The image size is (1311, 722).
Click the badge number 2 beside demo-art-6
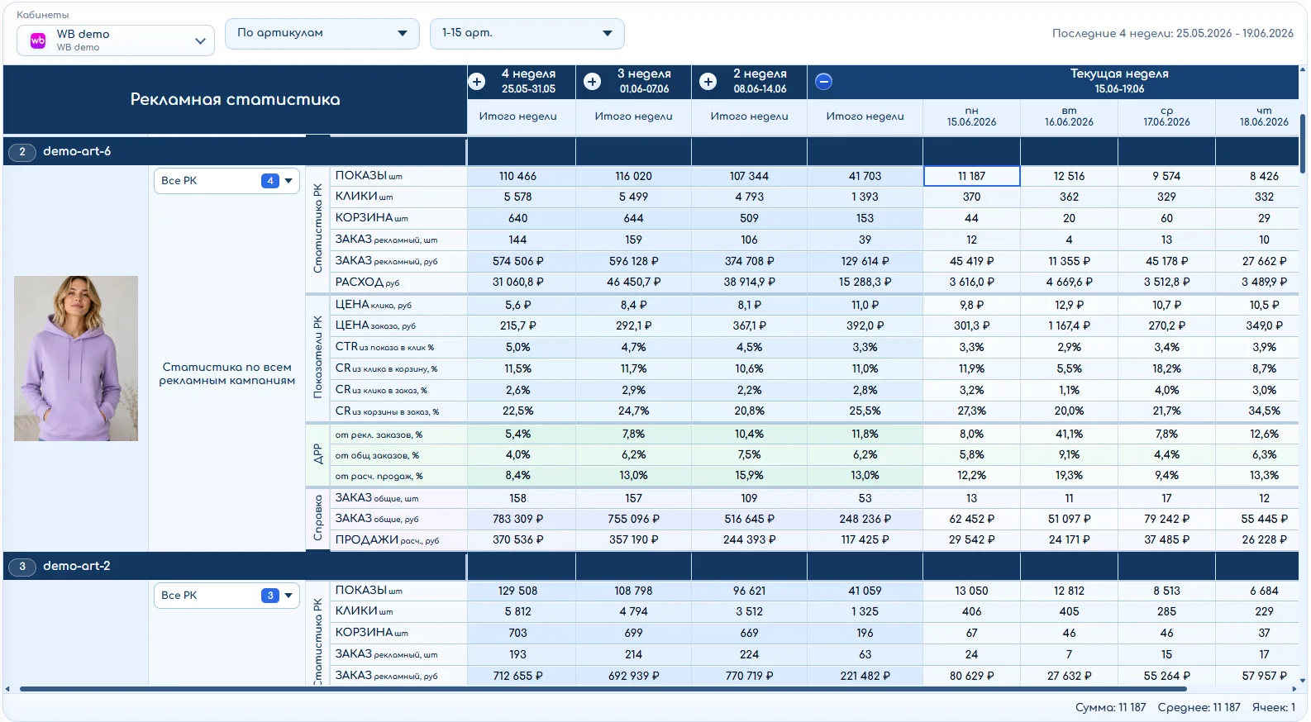coord(22,152)
